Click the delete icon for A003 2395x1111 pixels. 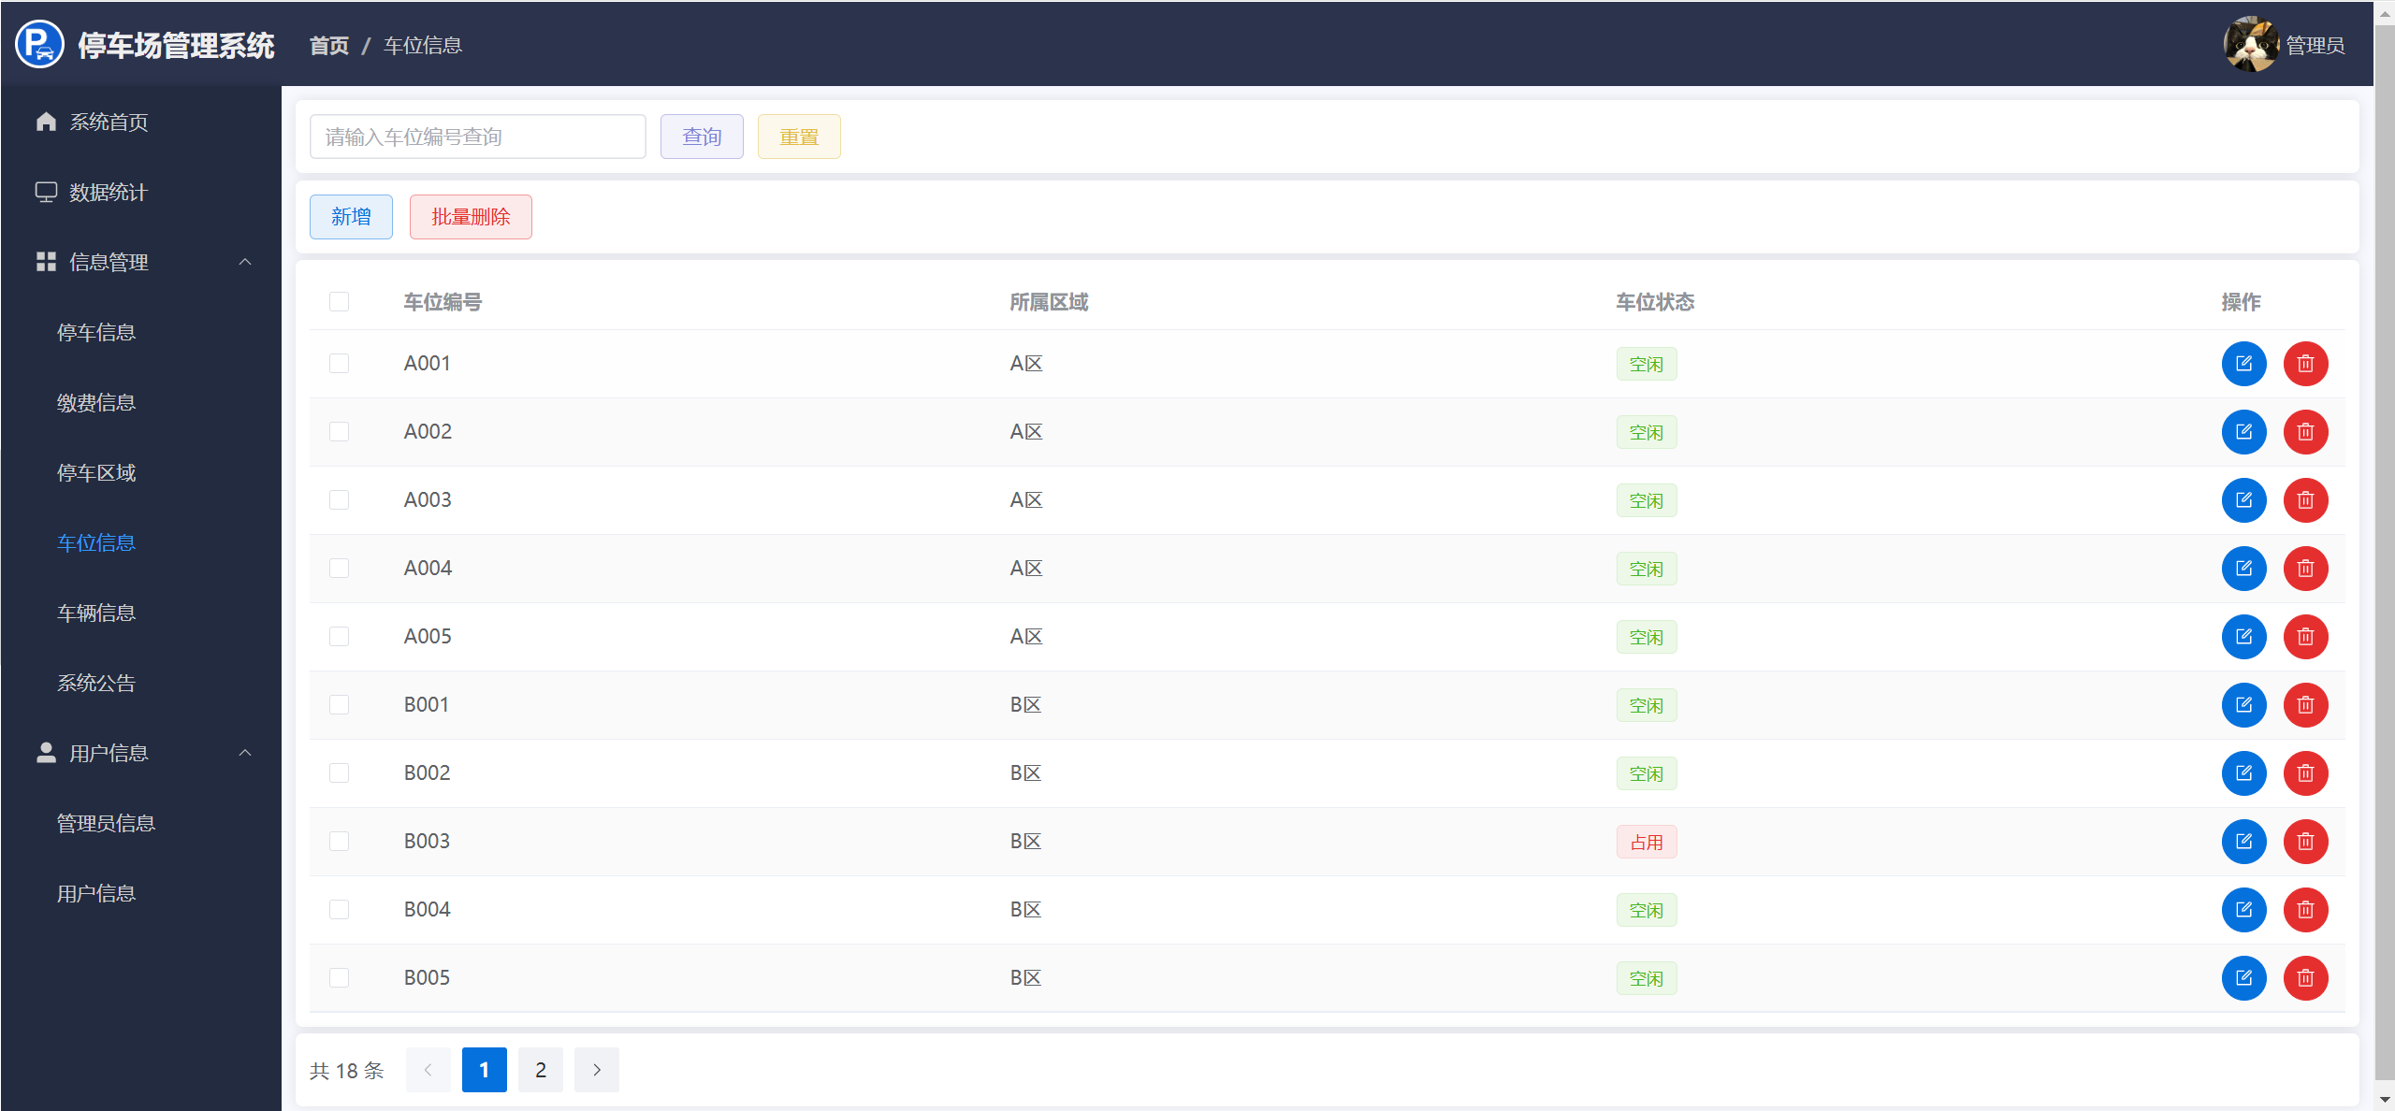(2305, 500)
